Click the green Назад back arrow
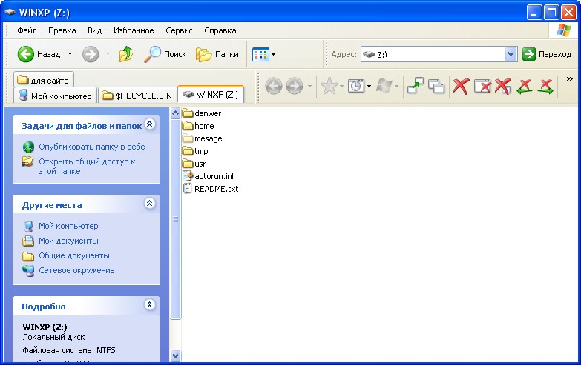 point(25,54)
